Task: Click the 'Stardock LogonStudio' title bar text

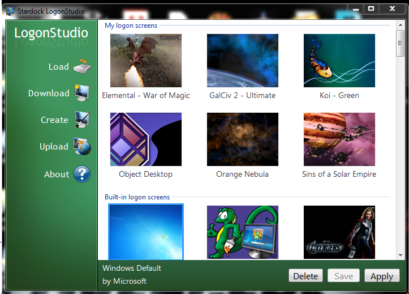Action: [x=51, y=11]
